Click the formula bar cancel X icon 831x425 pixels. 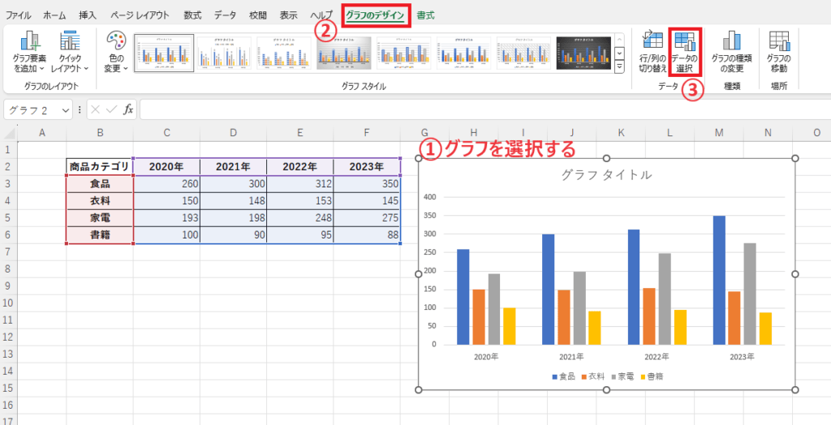[96, 109]
